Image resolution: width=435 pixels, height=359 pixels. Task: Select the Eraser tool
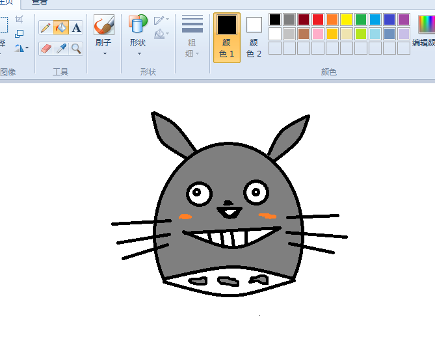click(x=46, y=49)
